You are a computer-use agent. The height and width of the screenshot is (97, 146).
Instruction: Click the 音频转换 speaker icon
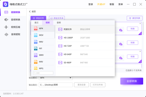click(6, 20)
